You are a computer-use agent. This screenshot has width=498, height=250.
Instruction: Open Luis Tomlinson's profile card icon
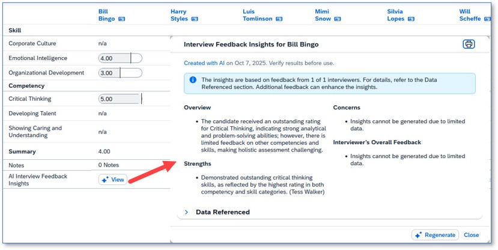point(279,19)
